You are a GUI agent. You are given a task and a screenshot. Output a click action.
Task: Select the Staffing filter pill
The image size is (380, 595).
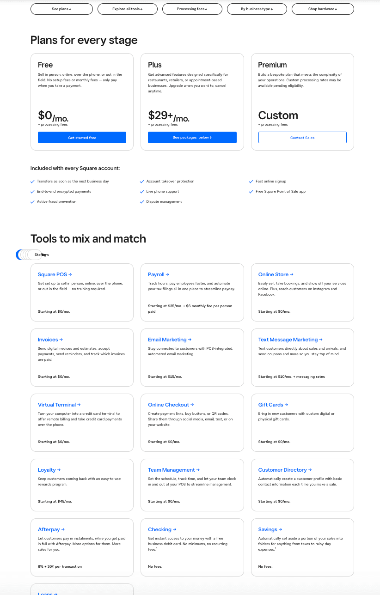(39, 255)
